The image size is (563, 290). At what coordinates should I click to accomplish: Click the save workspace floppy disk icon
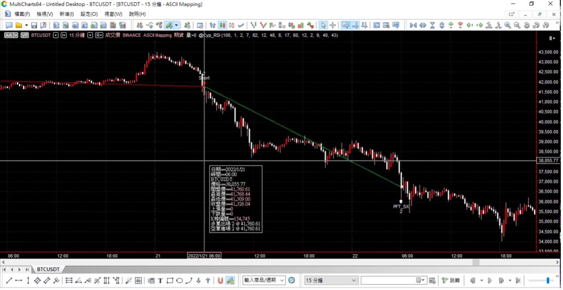(34, 25)
